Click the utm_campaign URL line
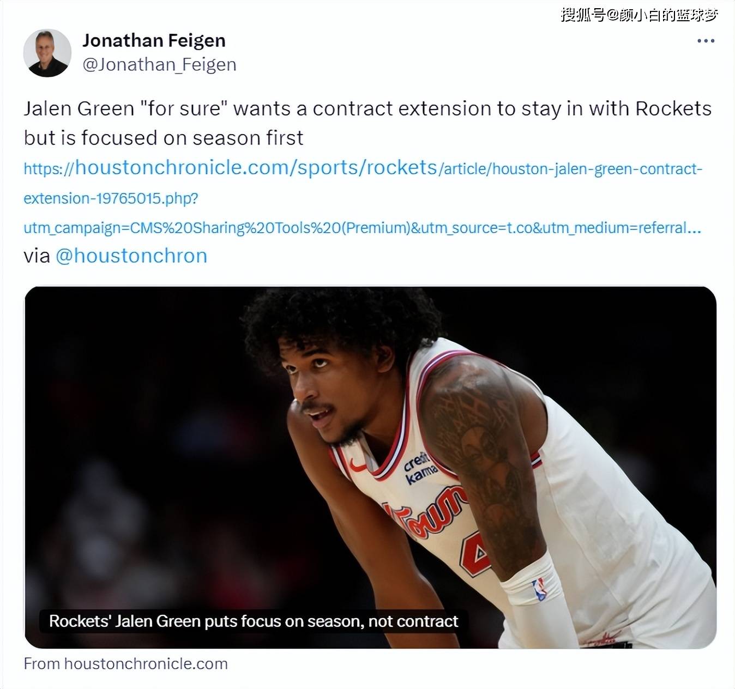 362,227
